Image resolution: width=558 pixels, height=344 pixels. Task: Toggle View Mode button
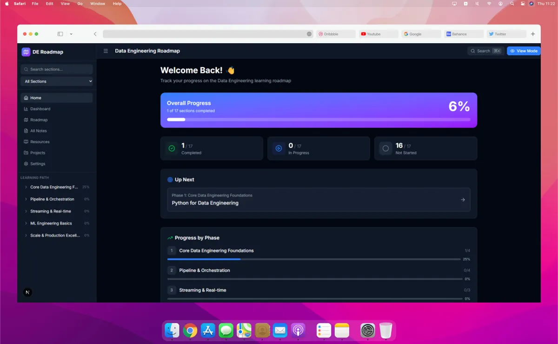point(524,51)
